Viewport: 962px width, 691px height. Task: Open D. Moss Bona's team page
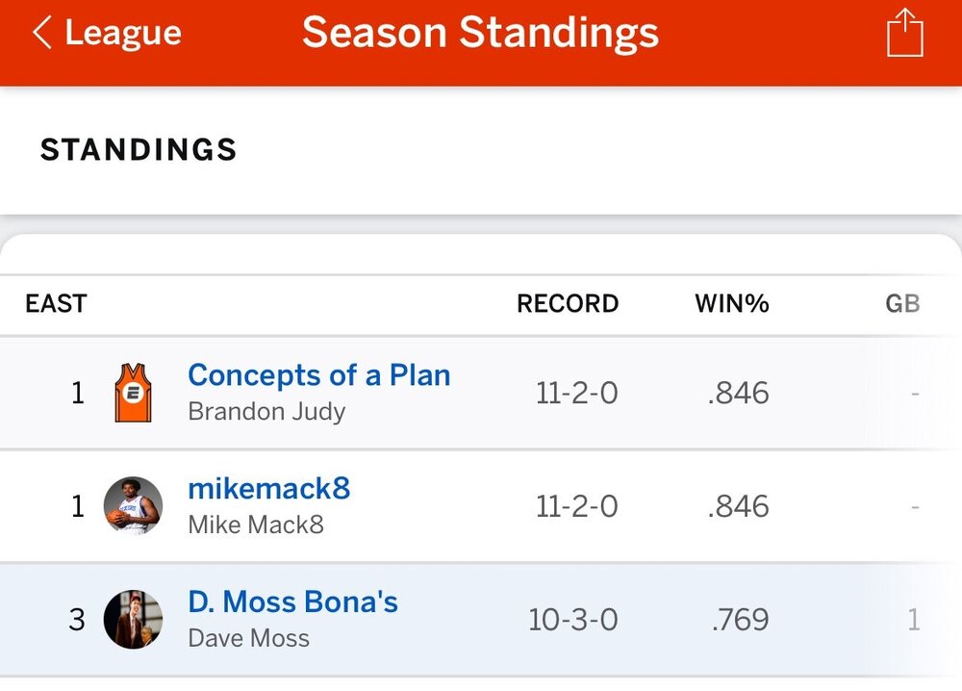tap(292, 602)
